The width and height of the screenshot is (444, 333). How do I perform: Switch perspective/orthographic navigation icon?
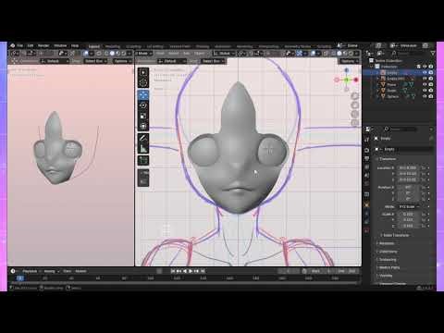click(355, 123)
